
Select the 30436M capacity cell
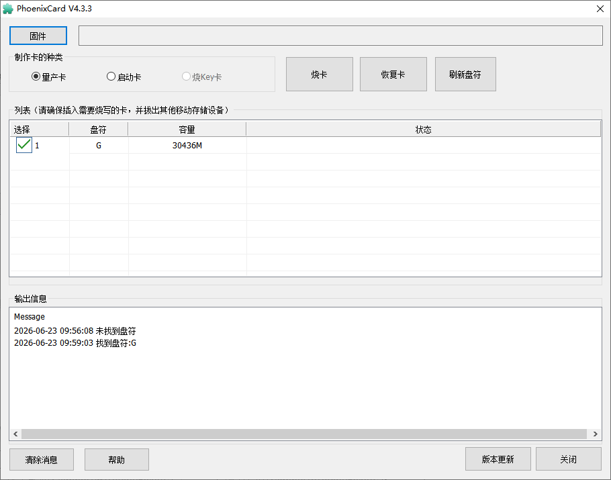click(x=187, y=145)
